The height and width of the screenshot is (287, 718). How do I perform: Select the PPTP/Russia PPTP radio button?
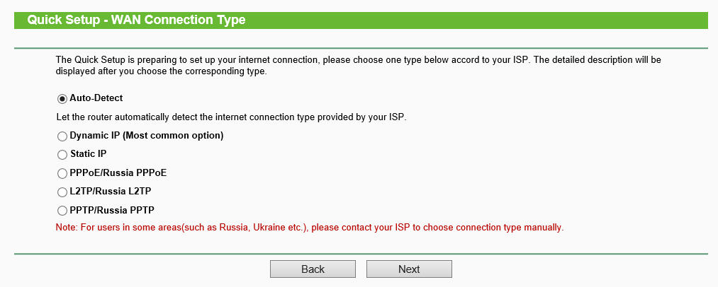pyautogui.click(x=62, y=211)
